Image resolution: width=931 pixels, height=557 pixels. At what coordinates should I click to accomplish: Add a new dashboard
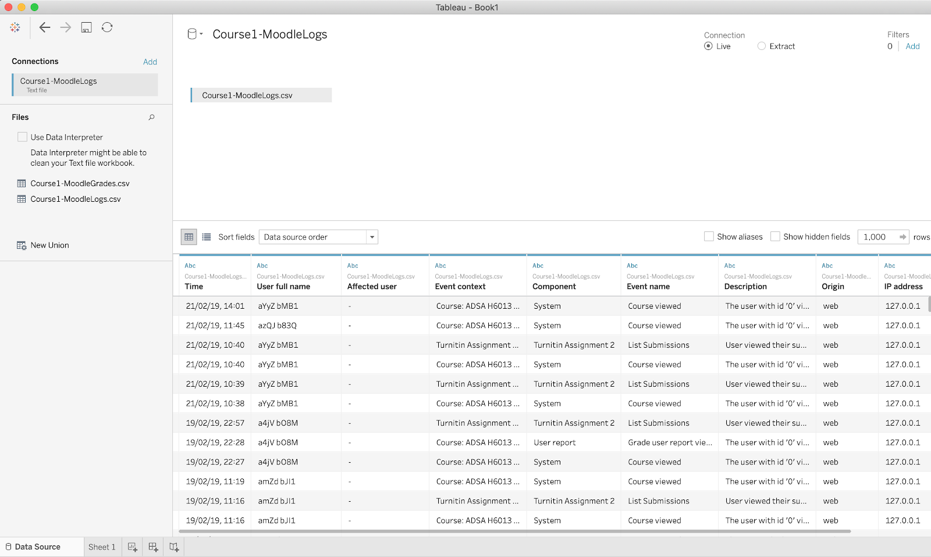click(153, 547)
